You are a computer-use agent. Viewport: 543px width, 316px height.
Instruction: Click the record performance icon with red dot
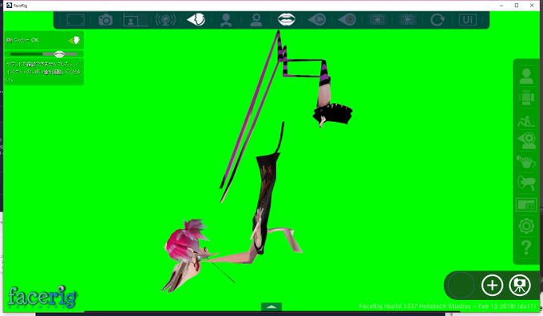pos(347,20)
